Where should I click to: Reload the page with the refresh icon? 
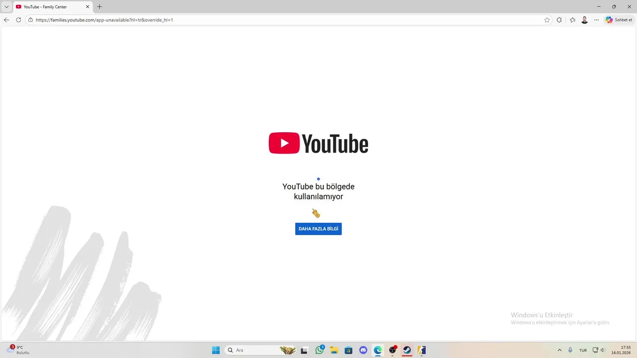pos(18,20)
